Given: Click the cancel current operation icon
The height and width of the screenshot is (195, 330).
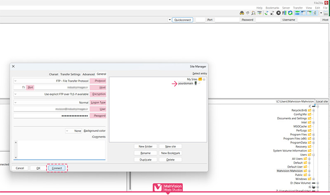Looking at the screenshot, I should (x=278, y=13).
